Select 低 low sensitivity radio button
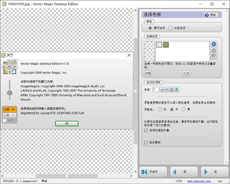Screen dimensions: 230x184 pos(160,110)
